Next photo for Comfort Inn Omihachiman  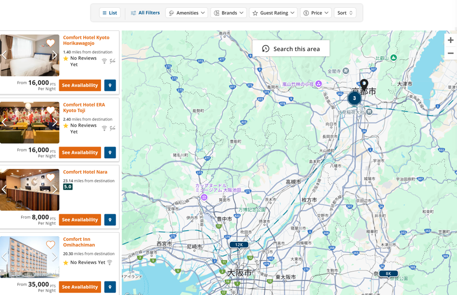(55, 257)
